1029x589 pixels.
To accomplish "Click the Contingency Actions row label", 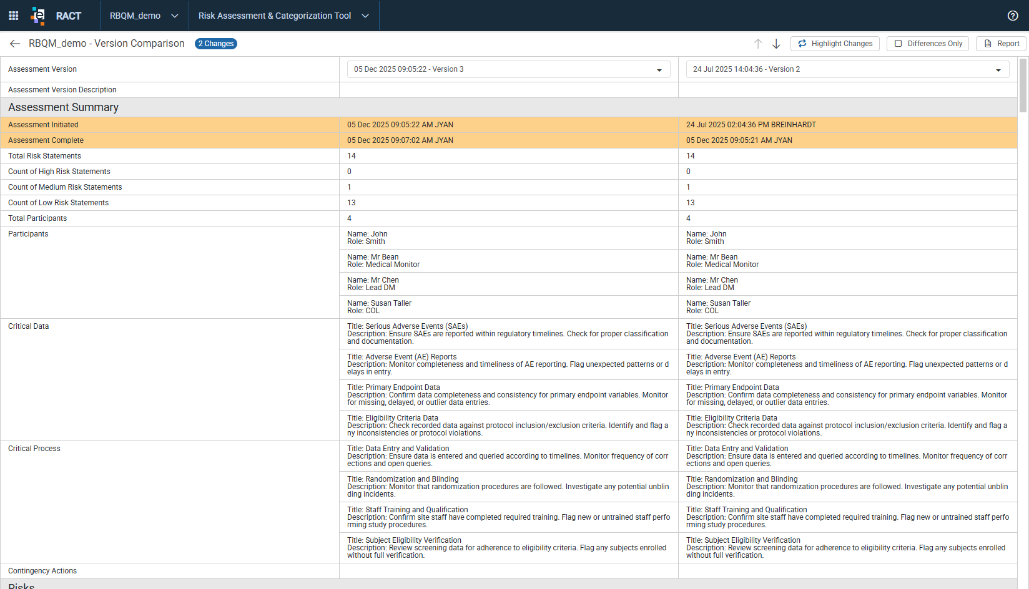I will (42, 571).
